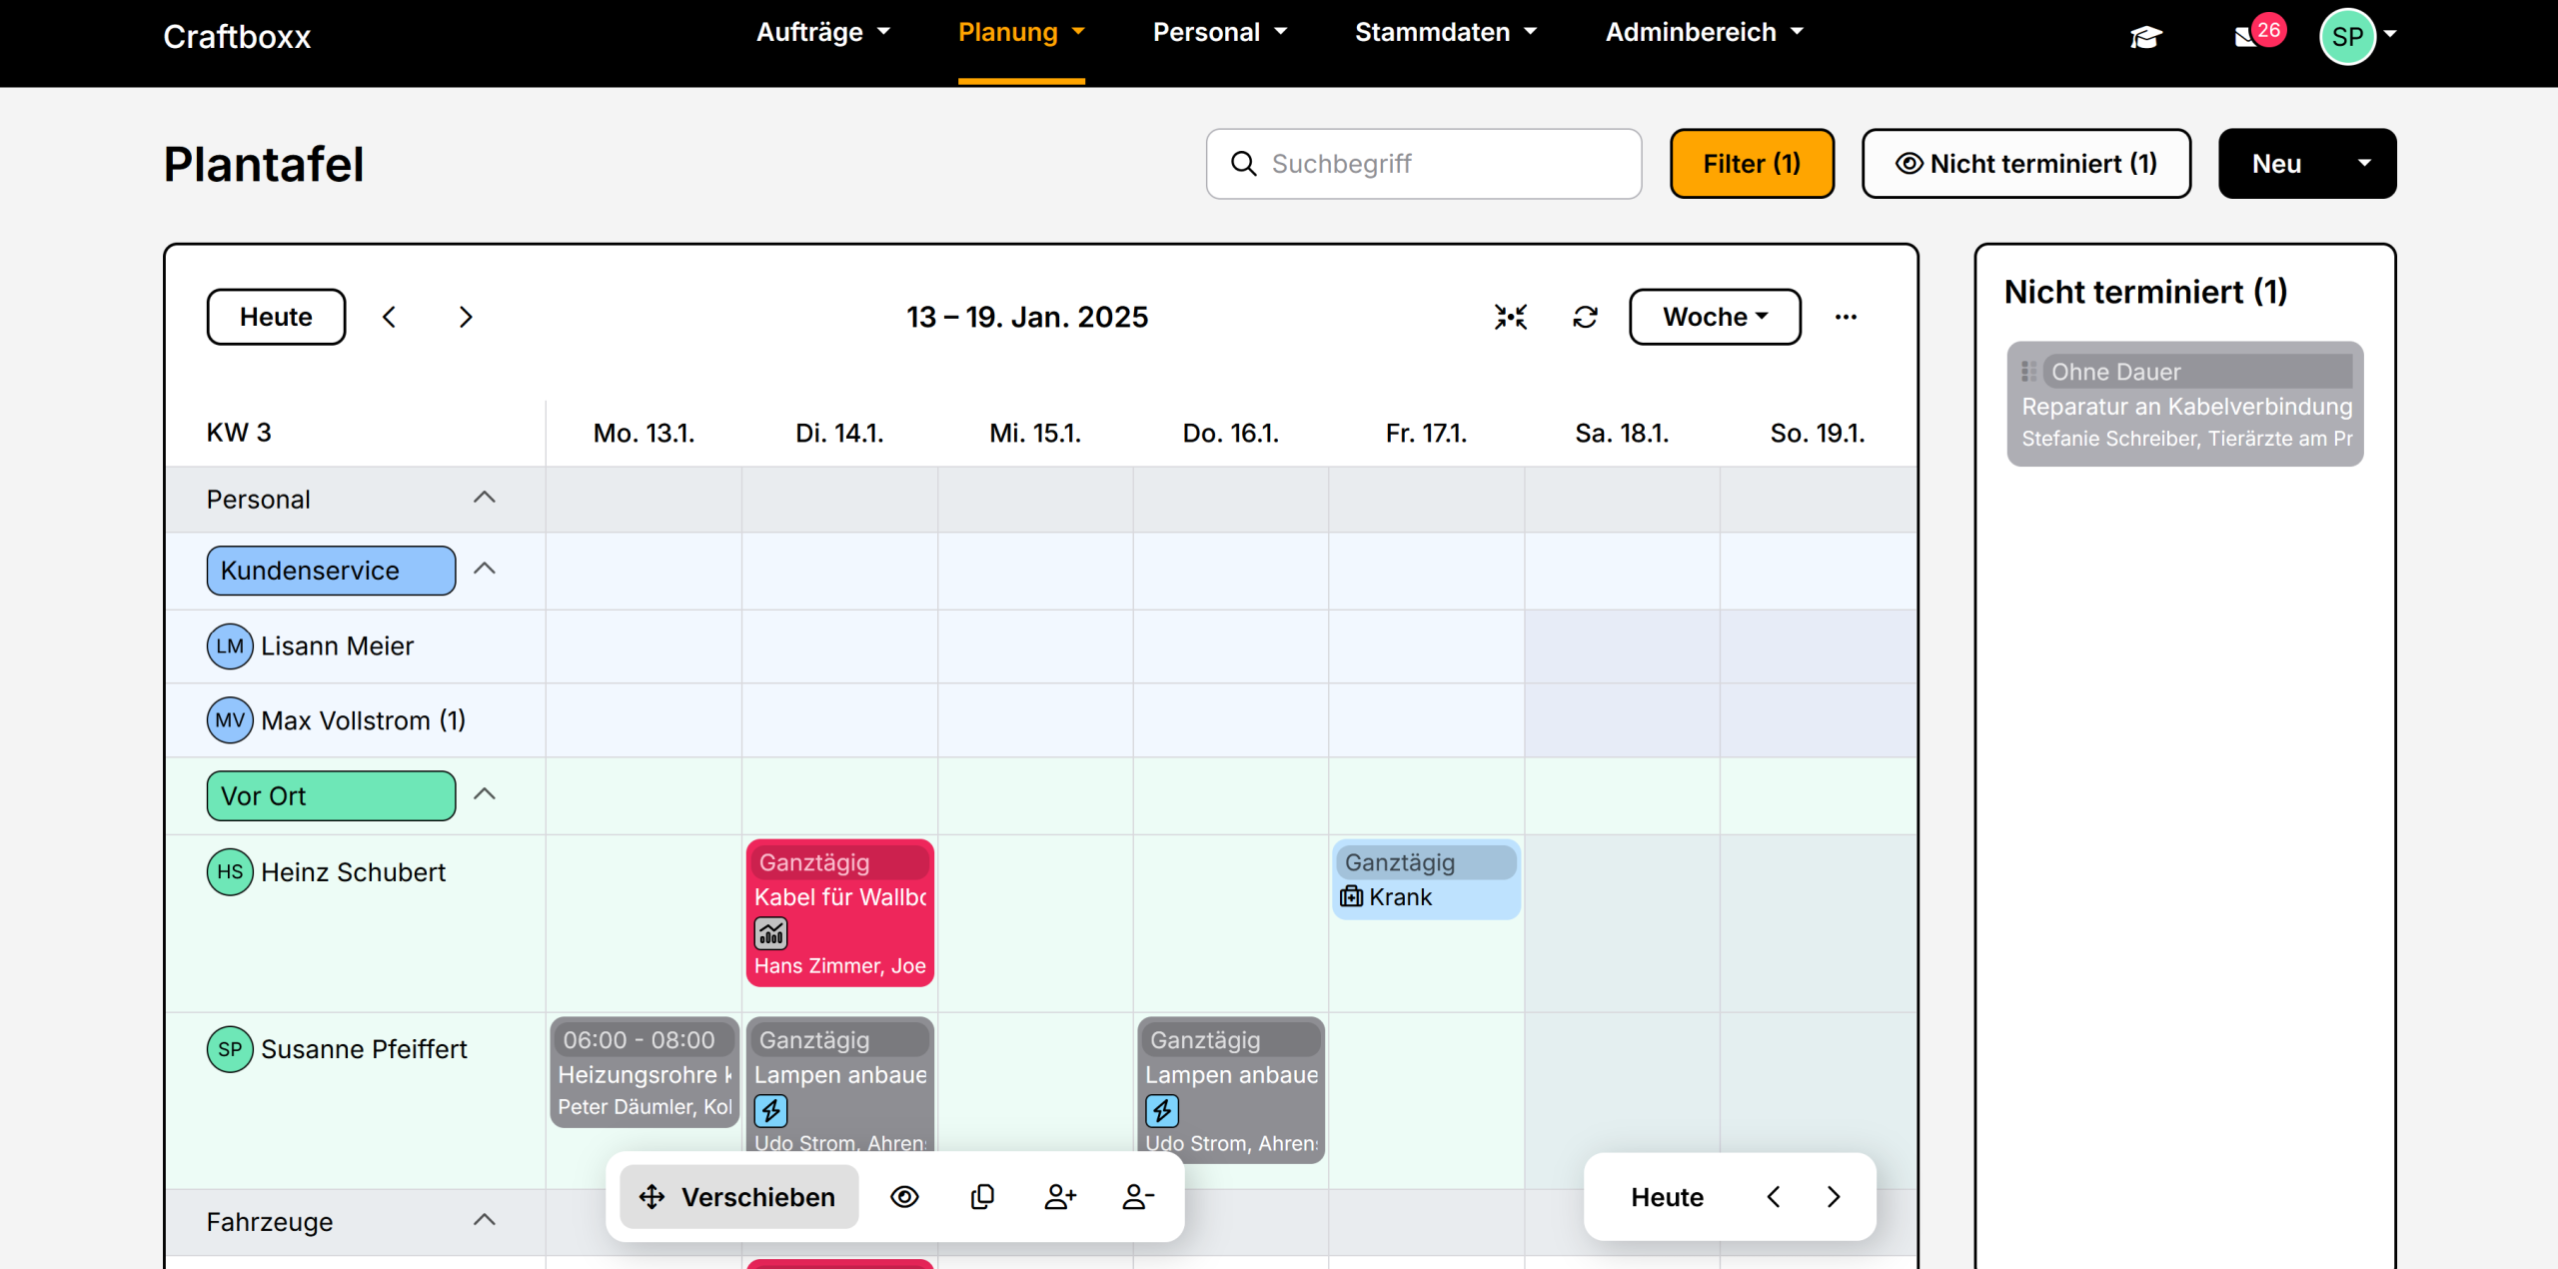Screen dimensions: 2558x1269
Task: Click the compress rows icon
Action: (1510, 317)
